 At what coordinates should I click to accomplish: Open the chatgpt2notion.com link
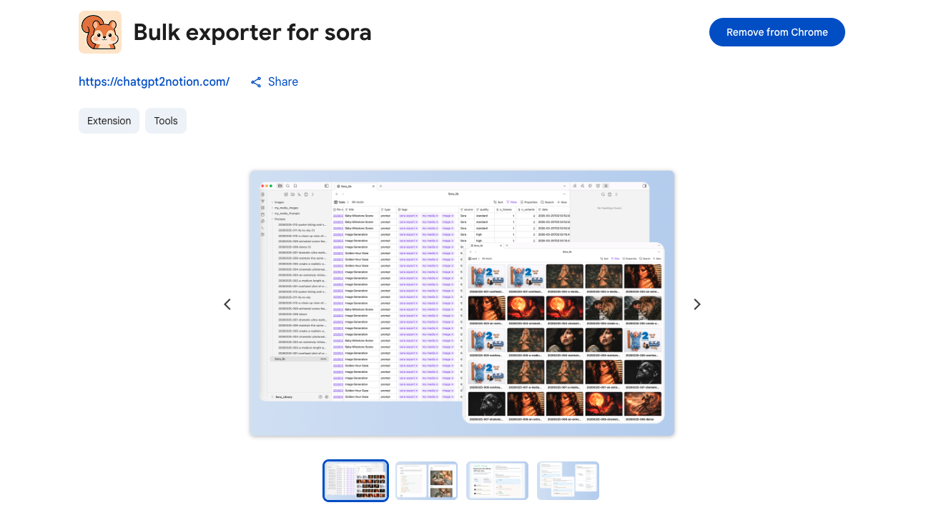[154, 82]
